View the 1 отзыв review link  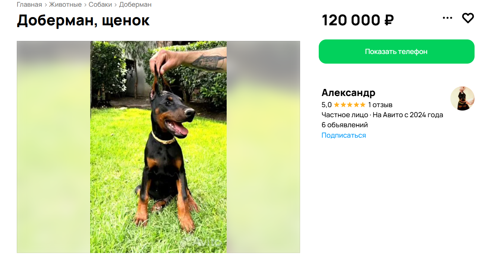pos(380,105)
